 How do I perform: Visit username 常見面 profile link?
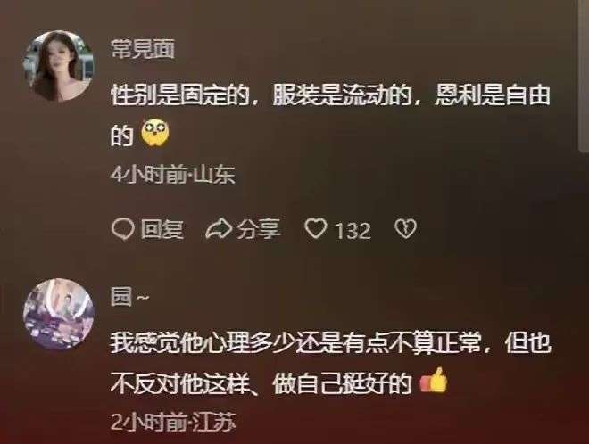pos(143,49)
